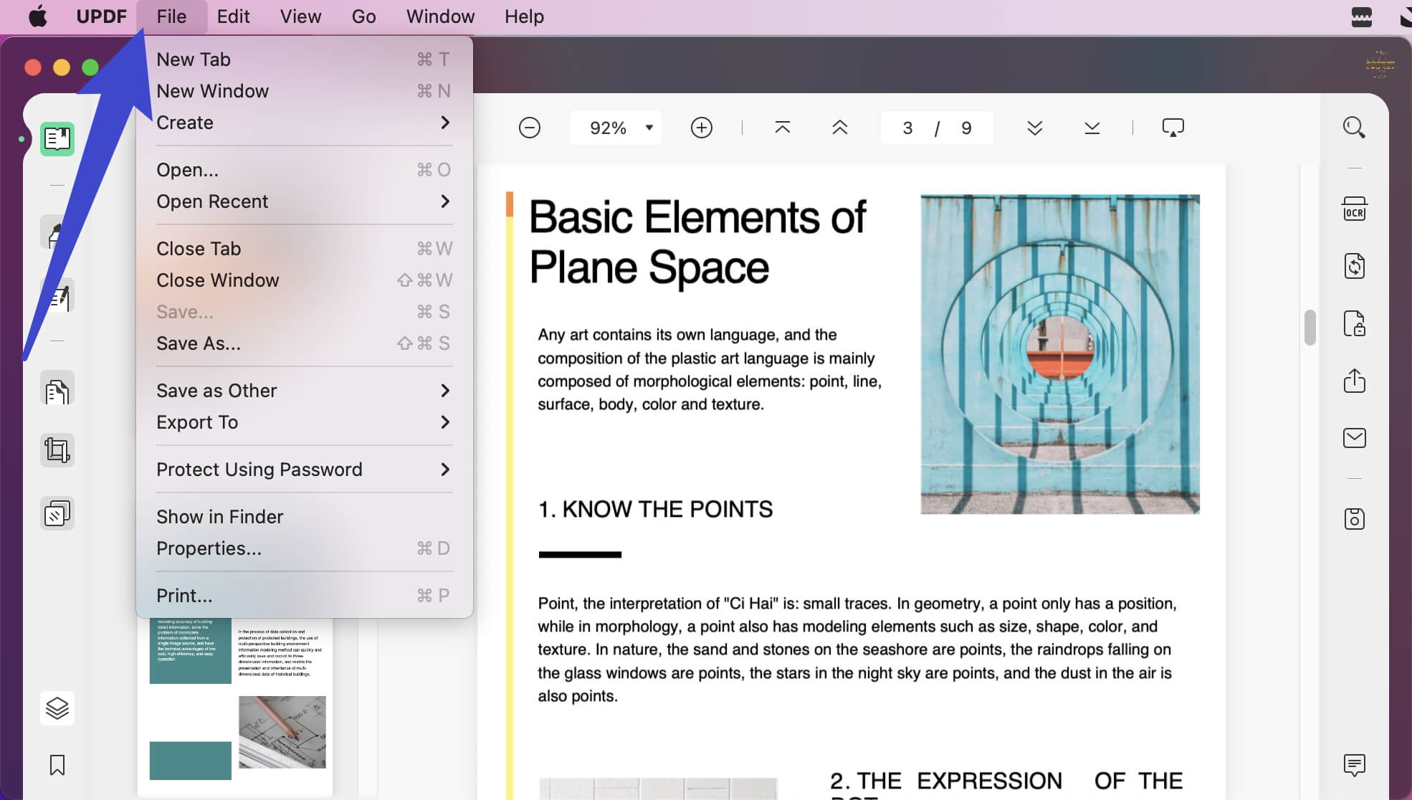The image size is (1412, 800).
Task: Select Protect Using Password option
Action: pos(259,470)
